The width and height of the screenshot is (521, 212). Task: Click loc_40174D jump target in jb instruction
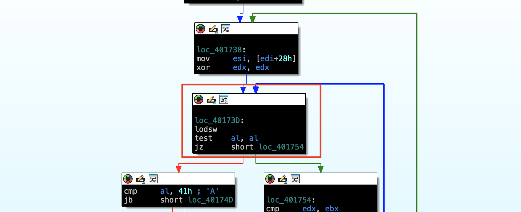point(211,200)
